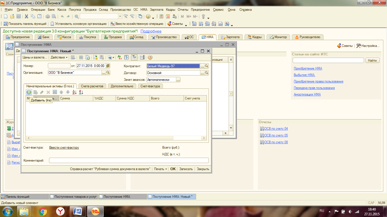The width and height of the screenshot is (387, 217).
Task: Sort rows descending in the assets table toolbar
Action: [81, 92]
